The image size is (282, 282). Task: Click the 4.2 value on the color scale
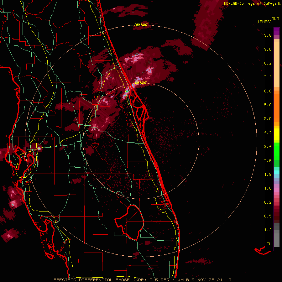(x=268, y=133)
